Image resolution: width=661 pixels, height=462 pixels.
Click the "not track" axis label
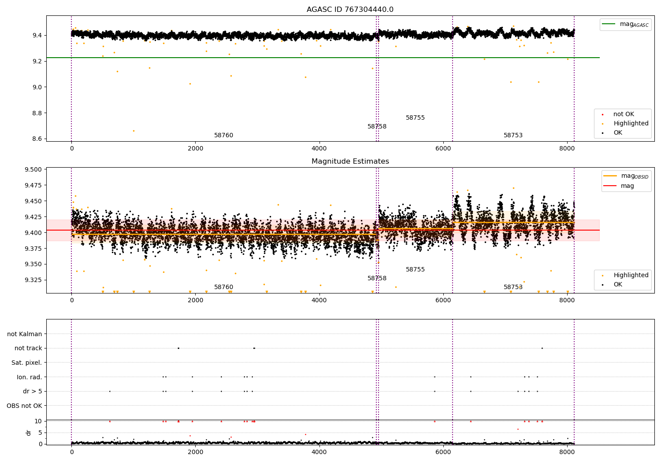(28, 348)
